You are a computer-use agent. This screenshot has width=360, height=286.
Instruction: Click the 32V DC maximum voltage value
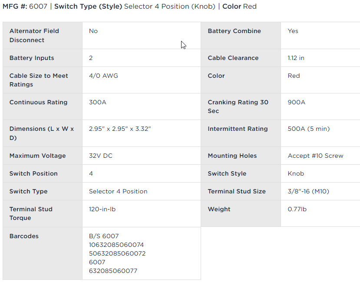pyautogui.click(x=101, y=156)
